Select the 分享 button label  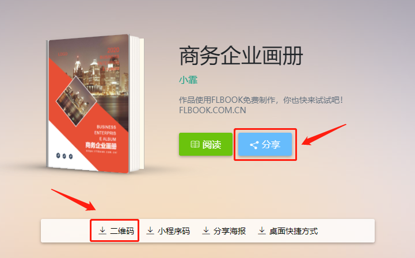pos(271,145)
